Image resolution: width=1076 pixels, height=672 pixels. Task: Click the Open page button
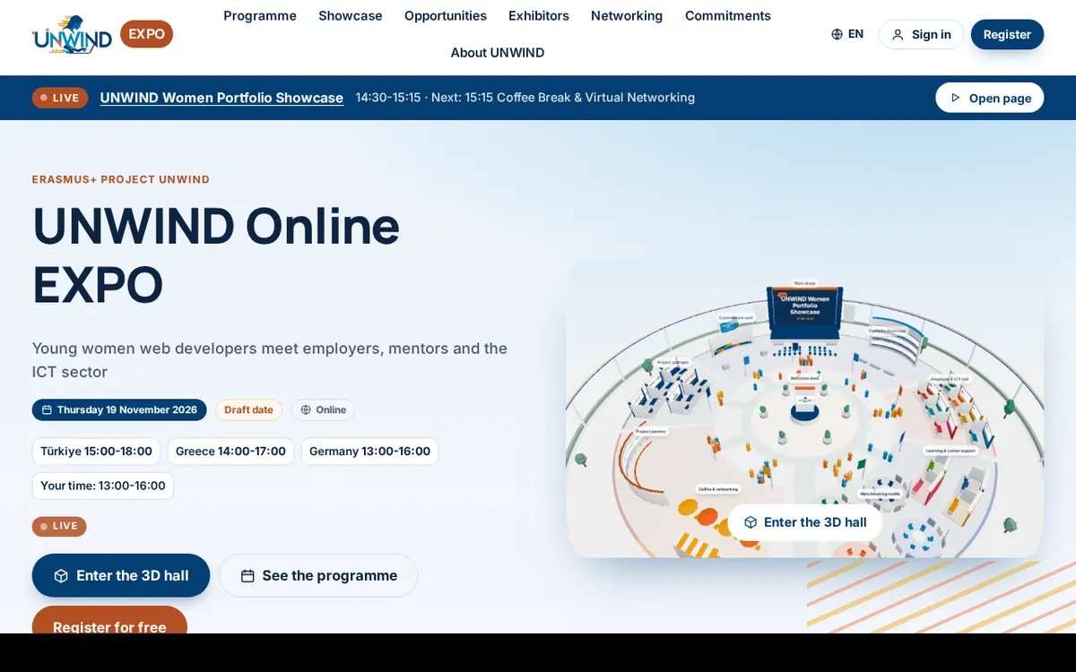point(990,98)
